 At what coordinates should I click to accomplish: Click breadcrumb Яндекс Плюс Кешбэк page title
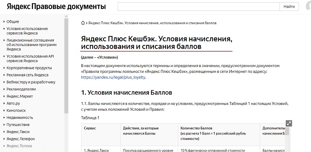[152, 23]
